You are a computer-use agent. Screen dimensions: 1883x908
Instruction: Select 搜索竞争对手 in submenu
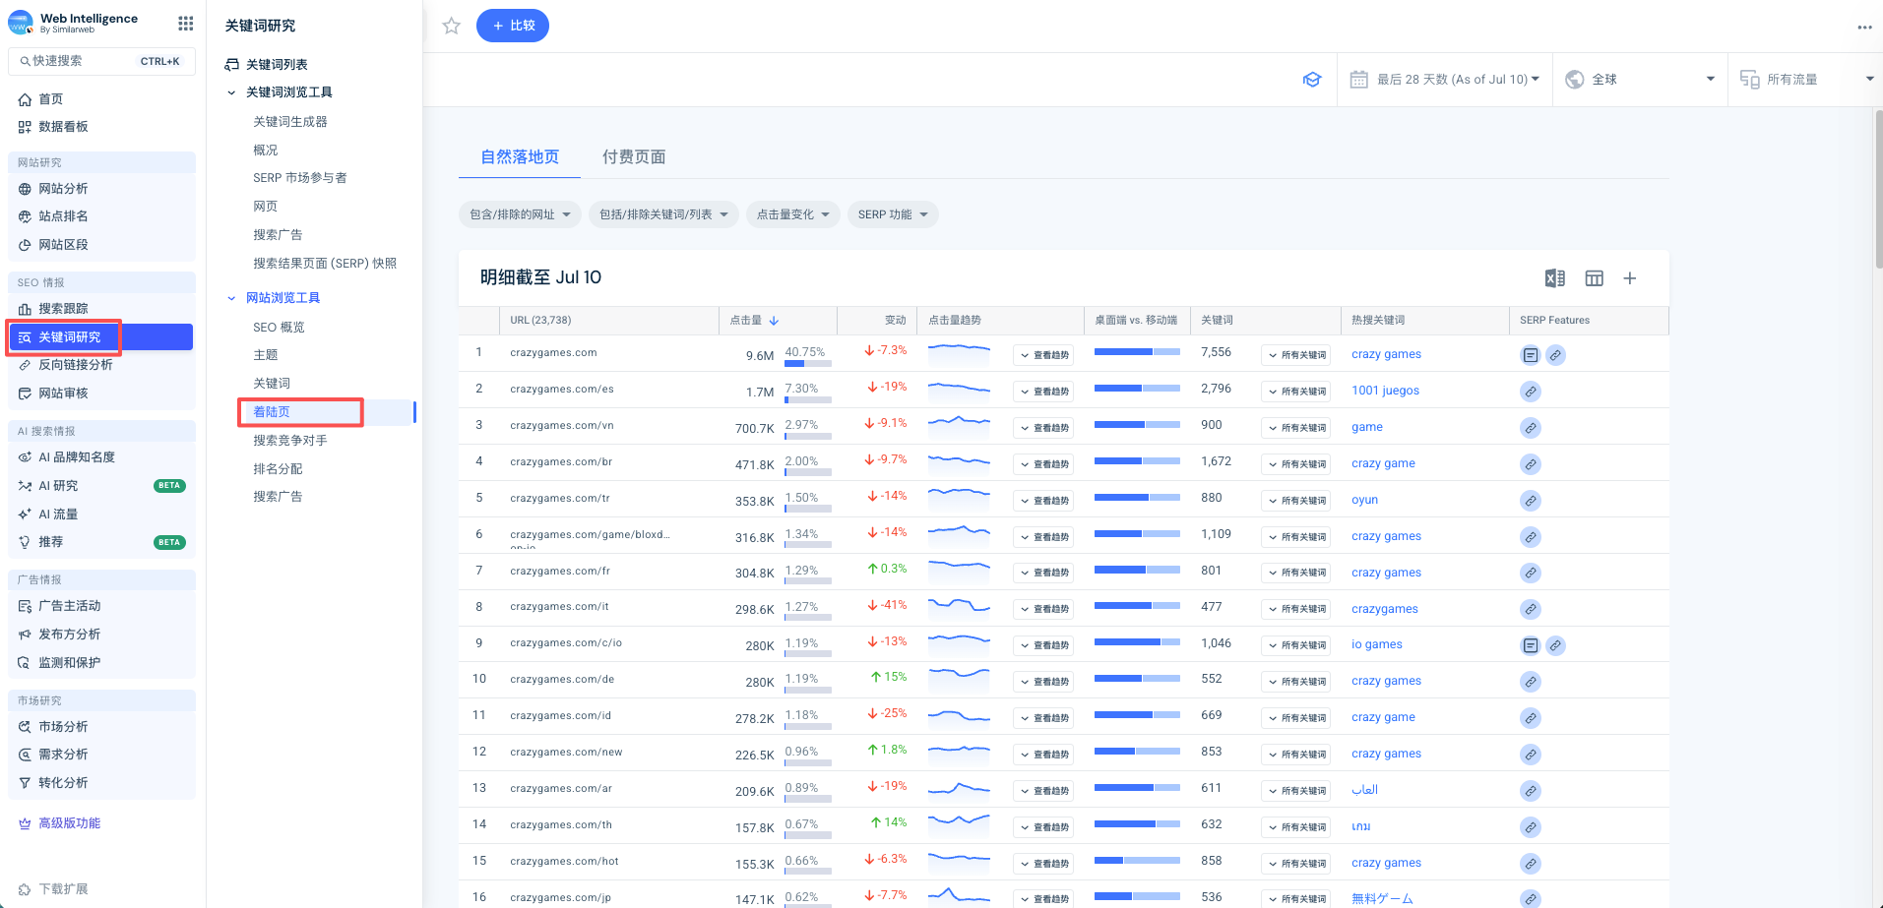290,441
